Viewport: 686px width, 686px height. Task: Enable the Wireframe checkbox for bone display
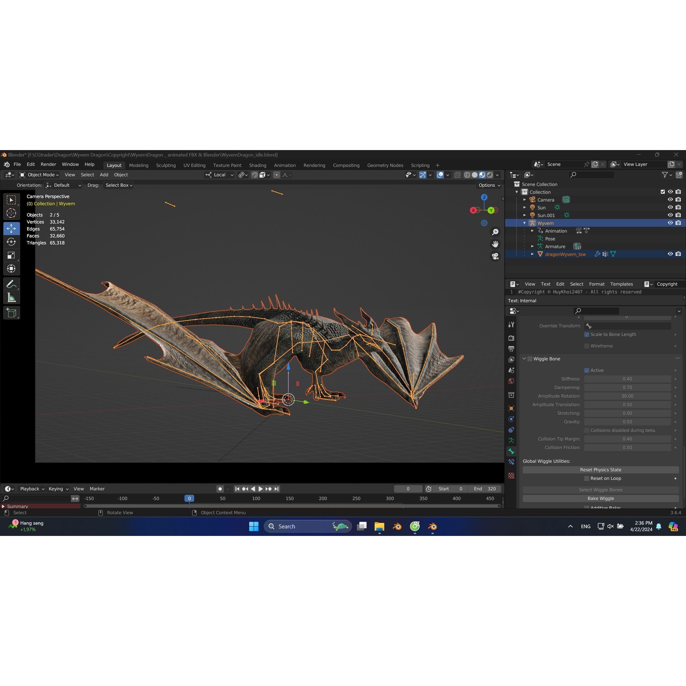pos(587,346)
